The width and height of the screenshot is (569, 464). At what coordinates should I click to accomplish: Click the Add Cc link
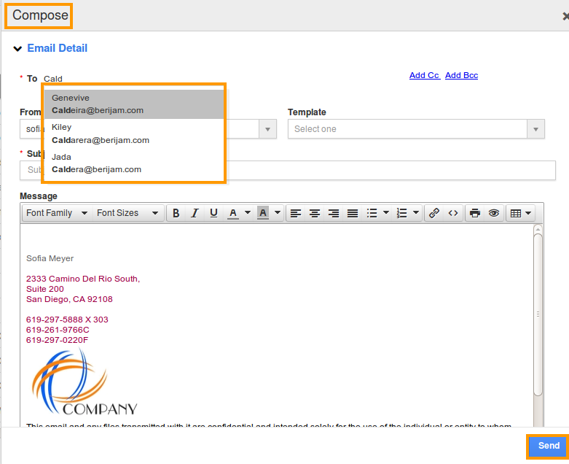point(424,75)
